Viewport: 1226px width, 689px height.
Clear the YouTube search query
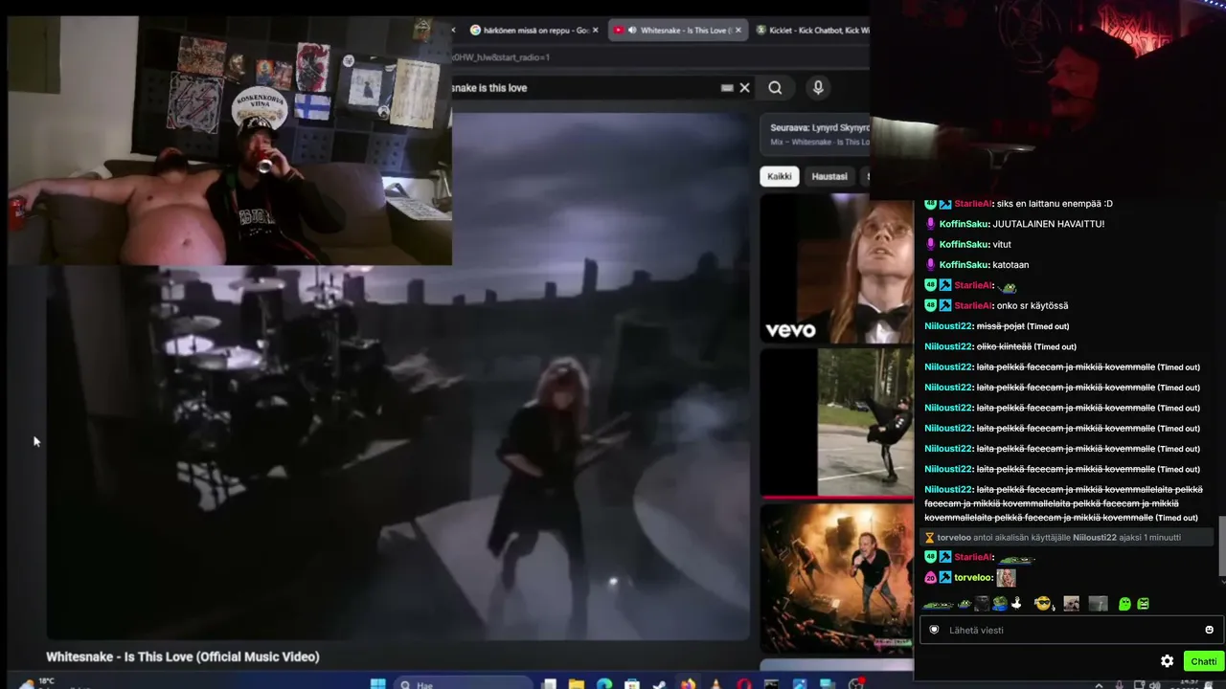pos(744,88)
